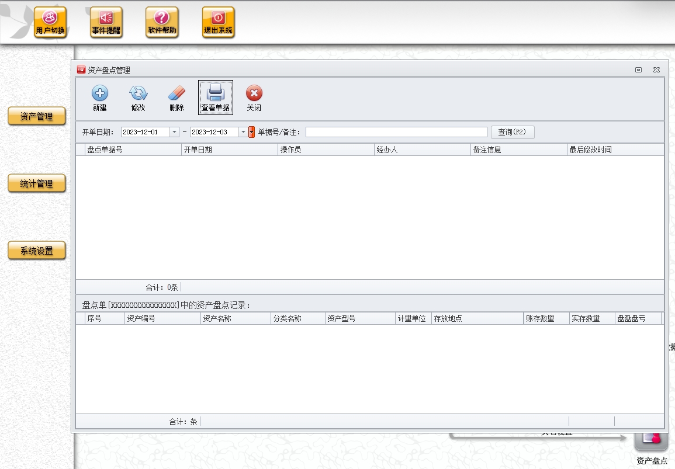The image size is (675, 469).
Task: Open the 资产管理 sidebar menu
Action: [x=37, y=116]
